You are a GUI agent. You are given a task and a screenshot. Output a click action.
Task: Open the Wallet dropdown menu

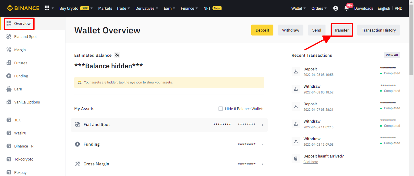tap(299, 8)
